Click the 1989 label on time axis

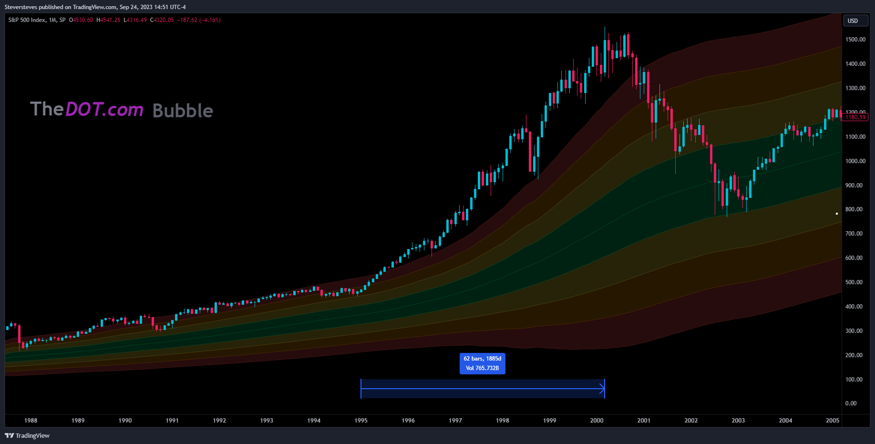78,421
